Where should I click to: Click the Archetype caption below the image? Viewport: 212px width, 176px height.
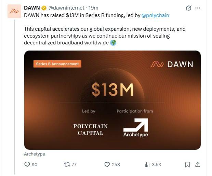click(35, 154)
